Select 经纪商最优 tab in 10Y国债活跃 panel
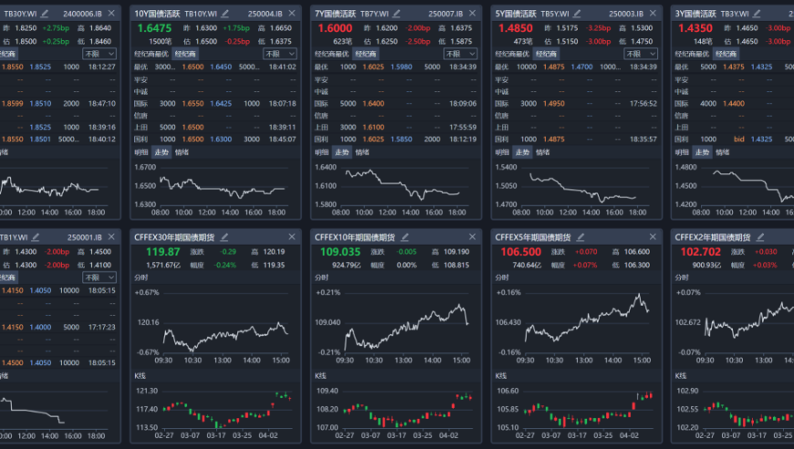This screenshot has width=794, height=449. pos(151,54)
